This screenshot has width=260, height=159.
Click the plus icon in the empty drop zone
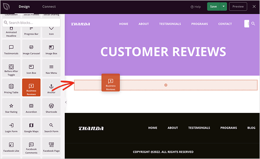[x=166, y=85]
